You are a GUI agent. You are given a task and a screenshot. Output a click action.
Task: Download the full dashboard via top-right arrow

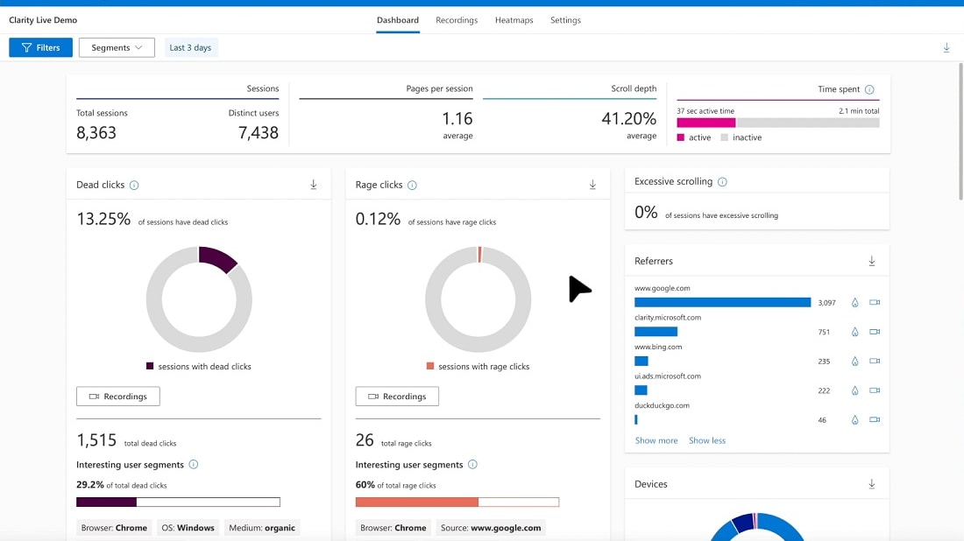(946, 47)
